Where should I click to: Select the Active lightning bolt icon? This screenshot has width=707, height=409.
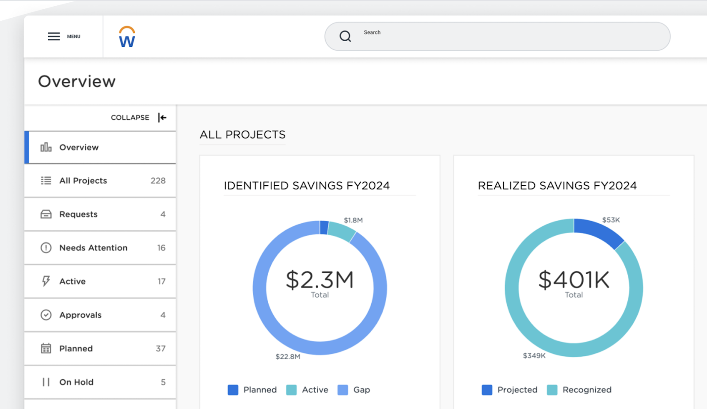click(x=46, y=281)
